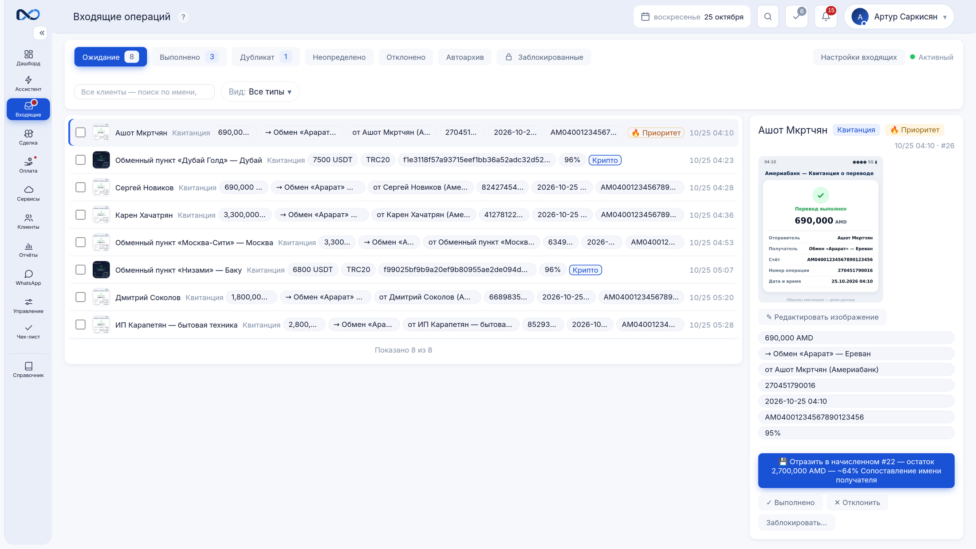Image resolution: width=976 pixels, height=549 pixels.
Task: Open the Сервисы cloud icon
Action: [28, 193]
